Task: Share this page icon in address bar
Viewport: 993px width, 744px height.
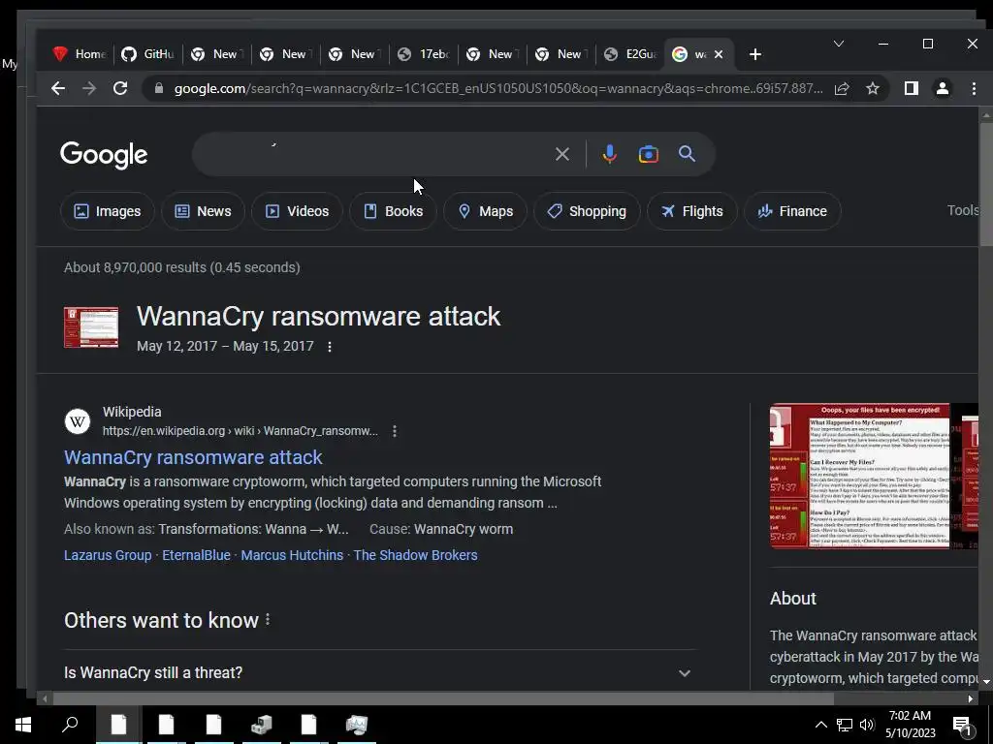Action: (842, 88)
